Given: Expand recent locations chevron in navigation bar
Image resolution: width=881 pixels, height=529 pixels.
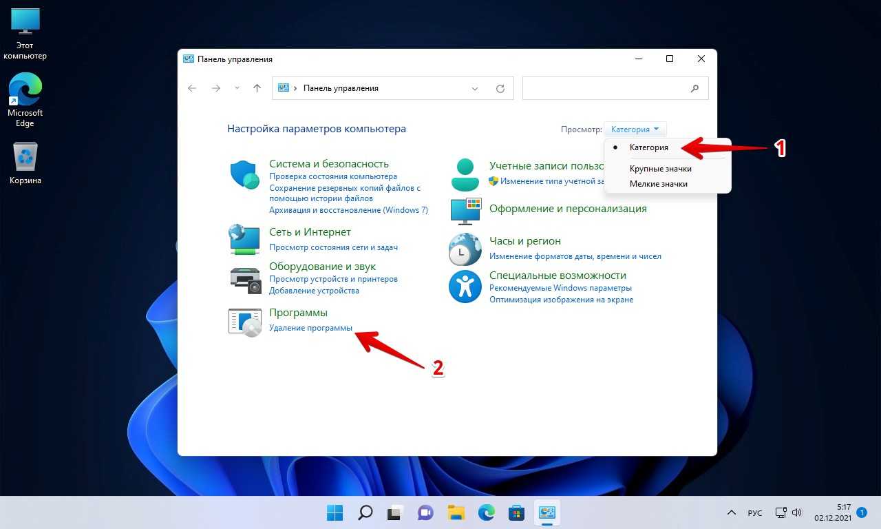Looking at the screenshot, I should point(237,88).
